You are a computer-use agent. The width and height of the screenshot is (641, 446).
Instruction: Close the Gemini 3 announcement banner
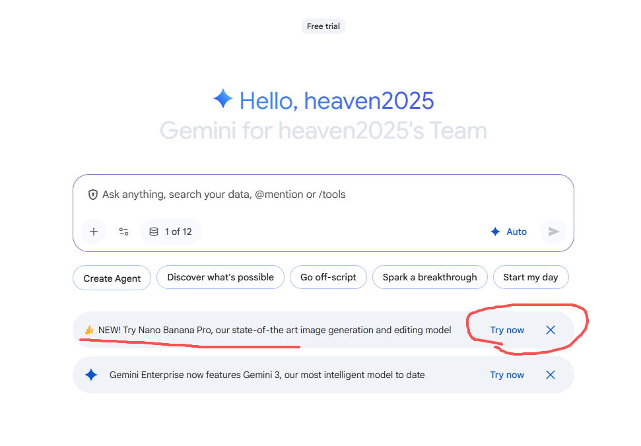click(551, 375)
